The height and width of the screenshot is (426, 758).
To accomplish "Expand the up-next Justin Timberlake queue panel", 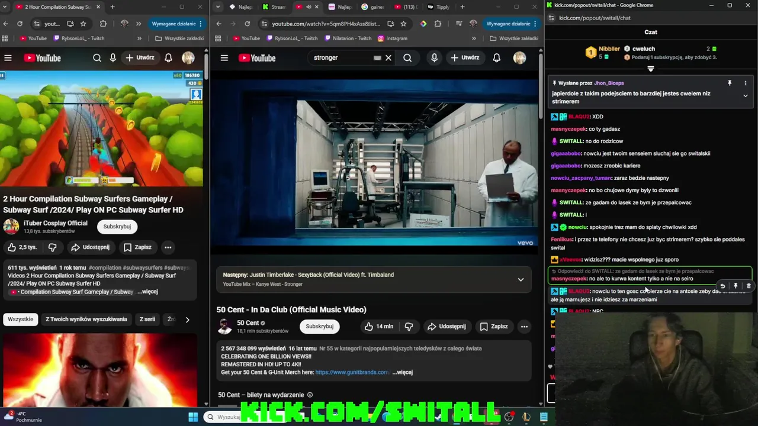I will click(521, 279).
